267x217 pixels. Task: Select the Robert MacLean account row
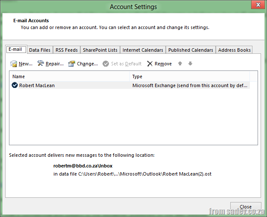point(130,85)
